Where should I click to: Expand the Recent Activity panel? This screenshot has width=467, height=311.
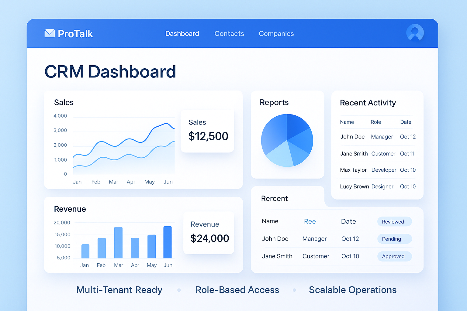(368, 103)
